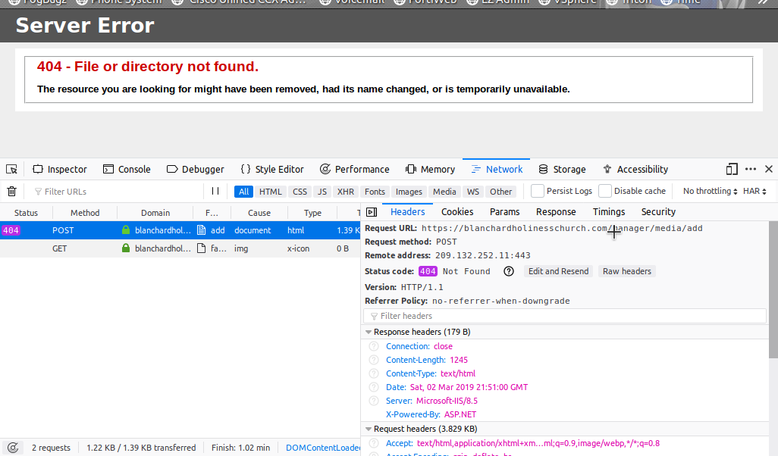Select the element picker tool
This screenshot has width=778, height=456.
click(12, 169)
